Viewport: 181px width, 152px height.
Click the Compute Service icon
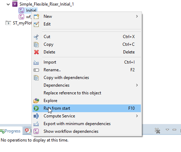coord(36,116)
